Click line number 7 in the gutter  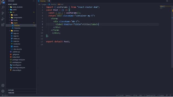42,24
